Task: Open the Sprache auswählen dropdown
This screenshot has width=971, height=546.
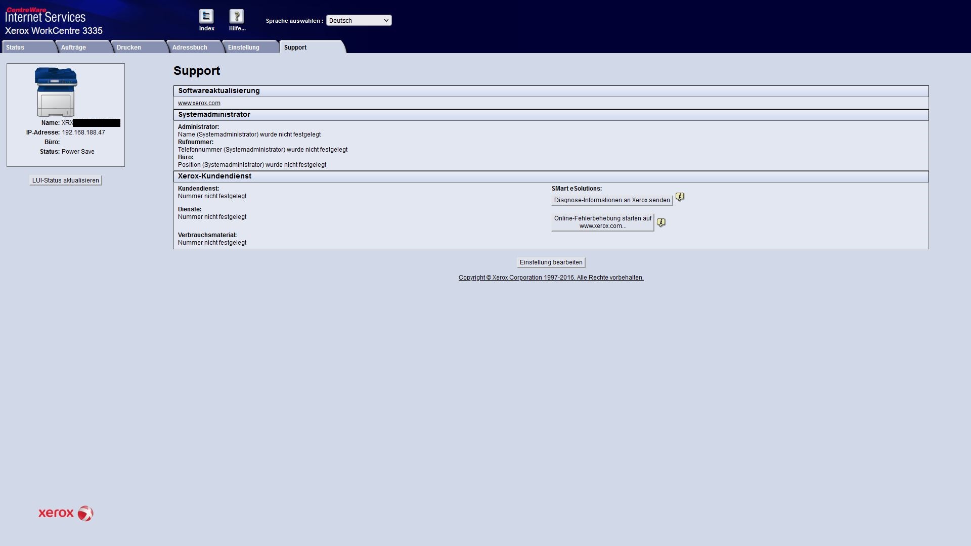Action: [x=359, y=20]
